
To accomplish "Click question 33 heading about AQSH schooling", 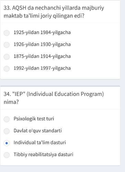I will (54, 12).
